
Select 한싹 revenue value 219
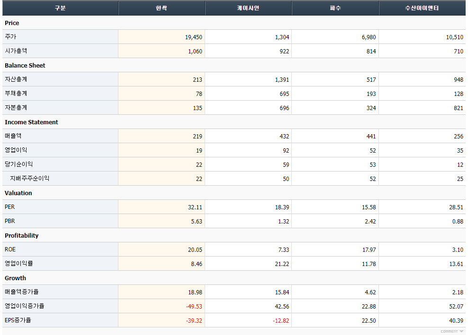coord(197,137)
